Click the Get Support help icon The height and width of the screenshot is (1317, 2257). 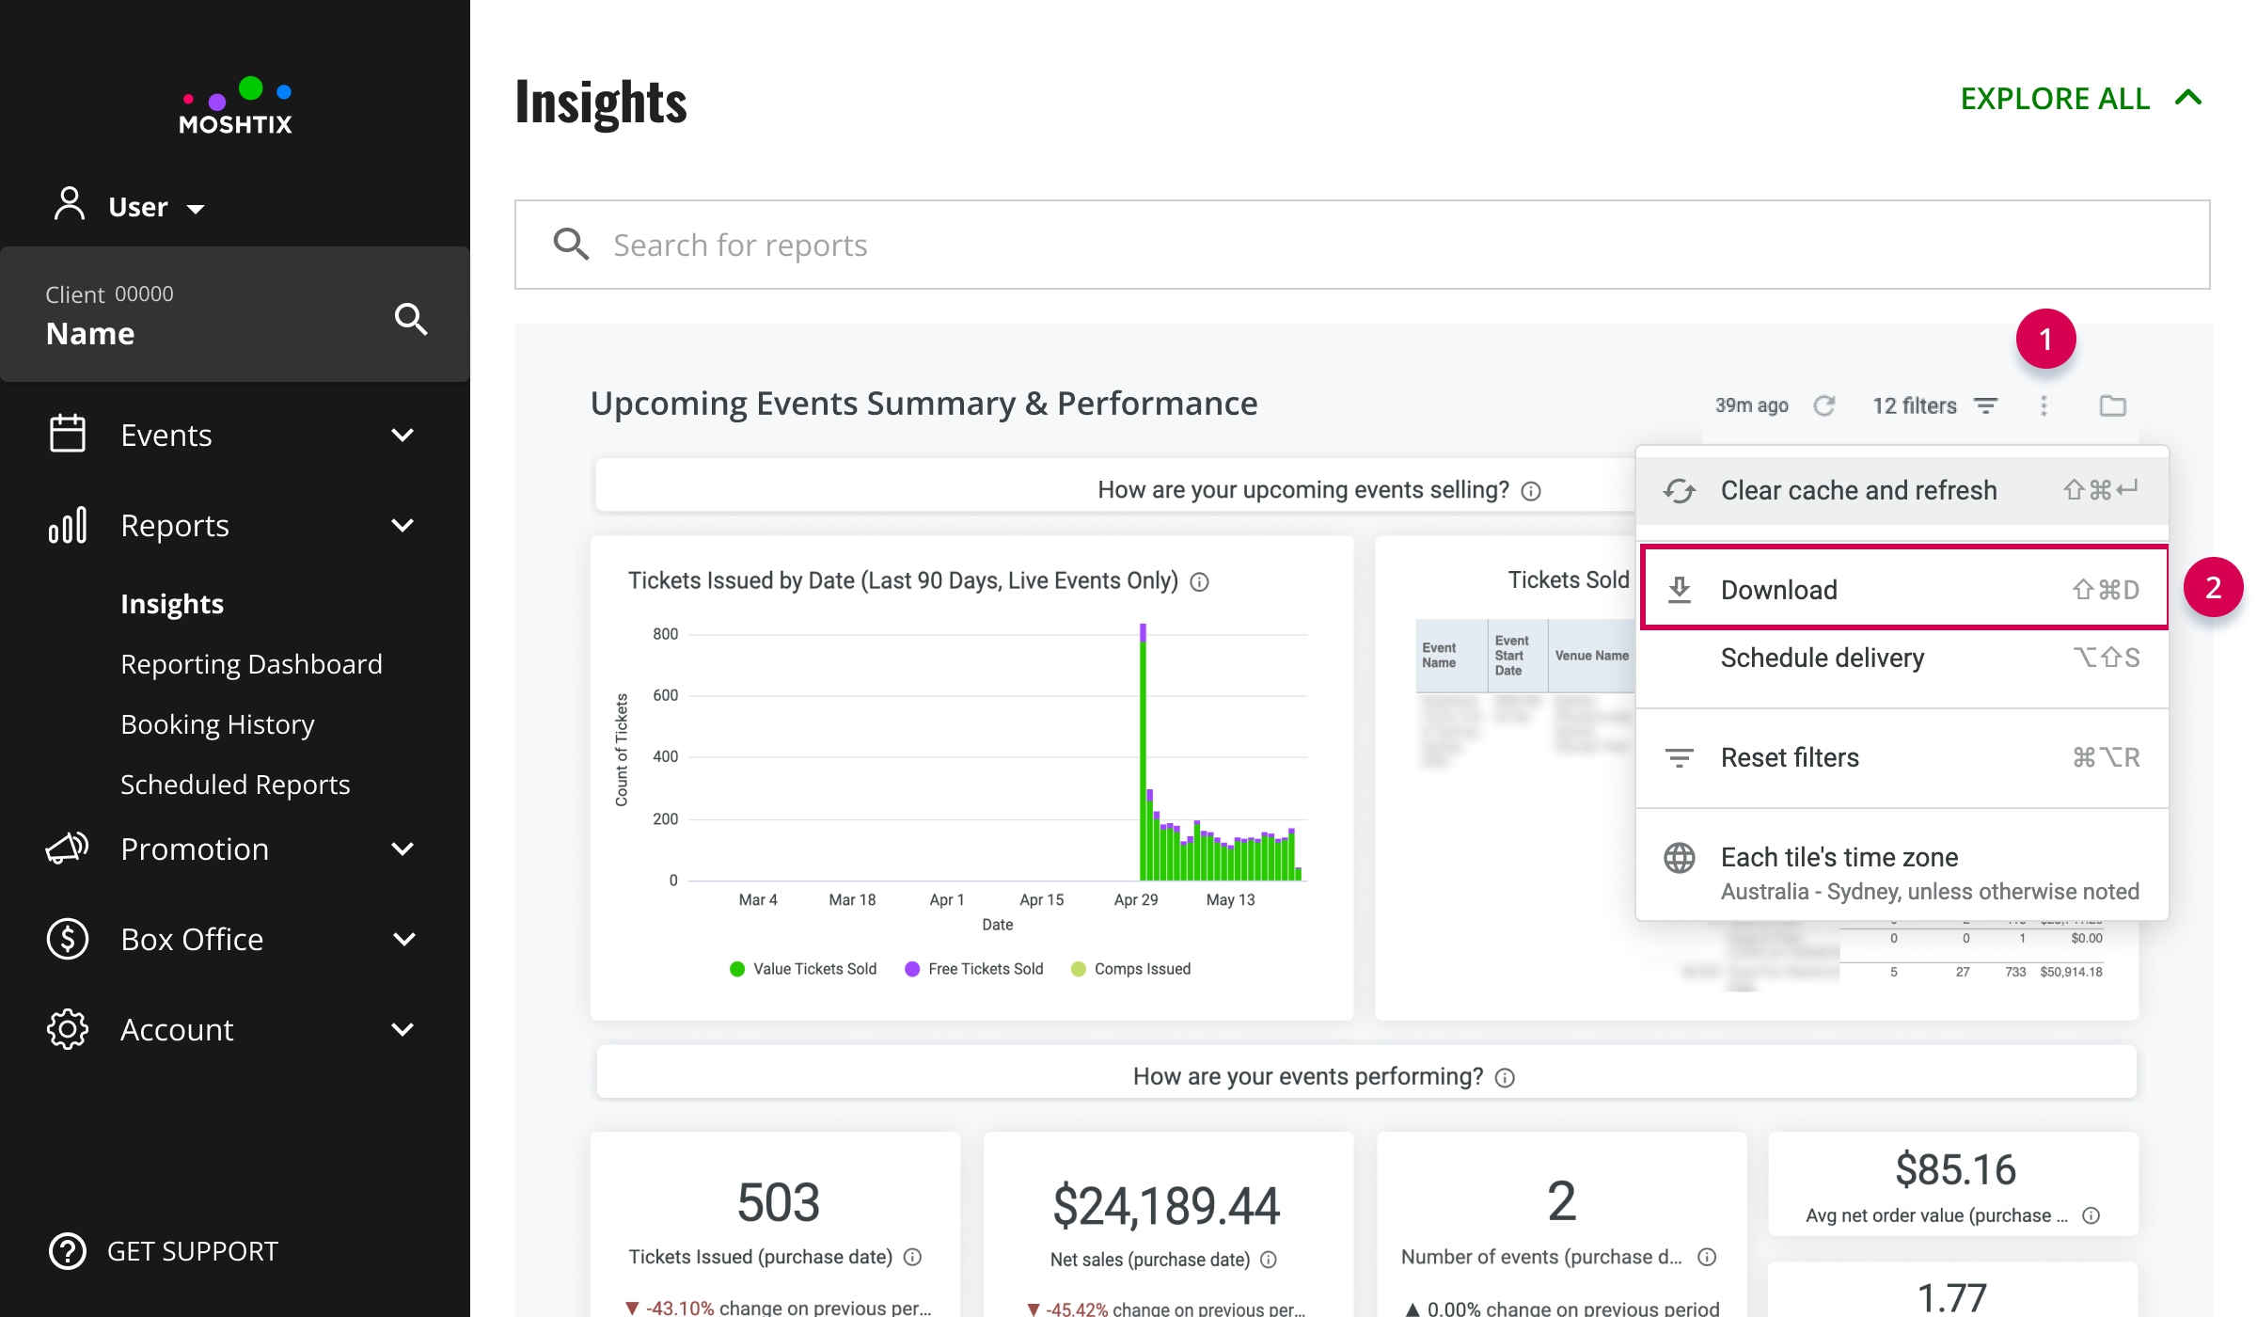68,1251
